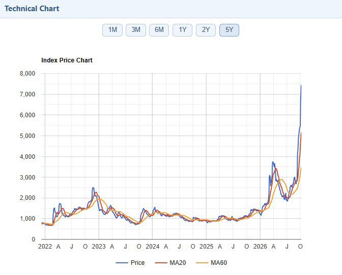Click the 6,000 y-axis label

click(x=27, y=115)
